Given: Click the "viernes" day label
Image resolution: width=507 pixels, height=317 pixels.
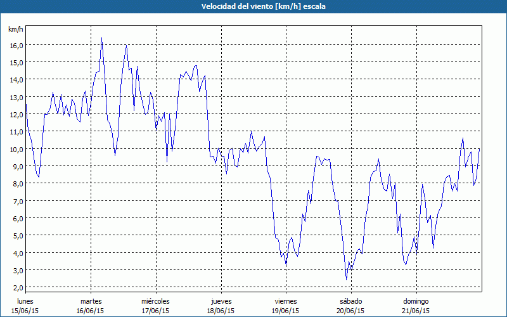Looking at the screenshot, I should pyautogui.click(x=285, y=301).
